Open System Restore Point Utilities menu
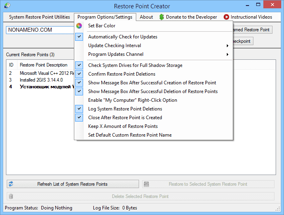 (x=39, y=17)
